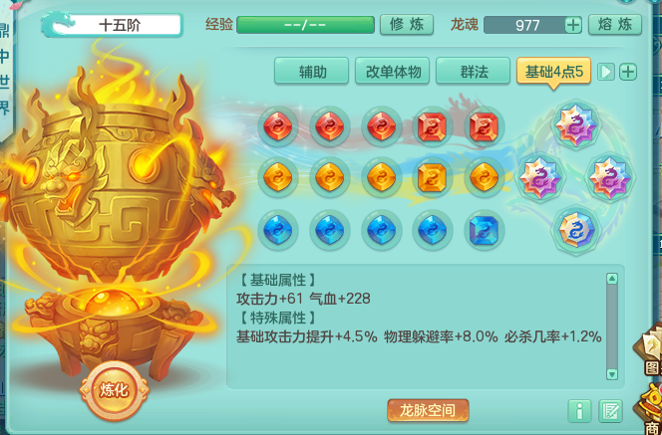Click the first blue round gem slot
Viewport: 662px width, 435px height.
point(278,230)
